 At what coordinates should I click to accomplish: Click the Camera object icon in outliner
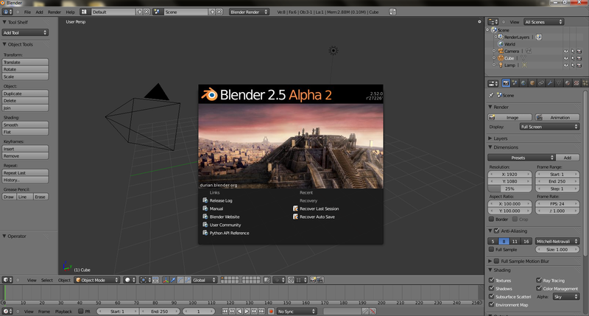coord(501,51)
